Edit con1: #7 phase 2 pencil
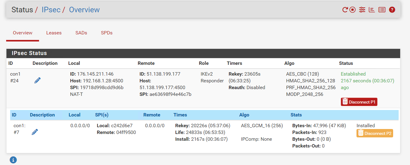The width and height of the screenshot is (410, 165). click(35, 132)
